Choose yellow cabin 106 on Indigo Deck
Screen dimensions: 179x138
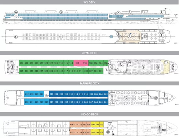click(x=93, y=125)
